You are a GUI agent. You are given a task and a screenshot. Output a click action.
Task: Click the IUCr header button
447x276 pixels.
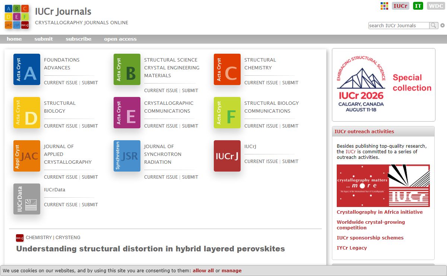tap(400, 6)
